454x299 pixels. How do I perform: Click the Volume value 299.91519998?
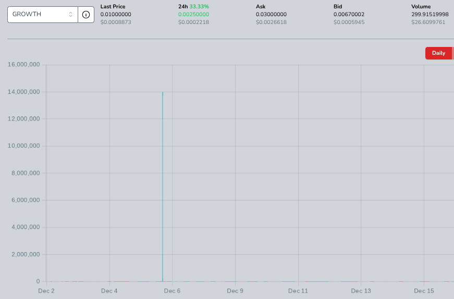pyautogui.click(x=430, y=14)
